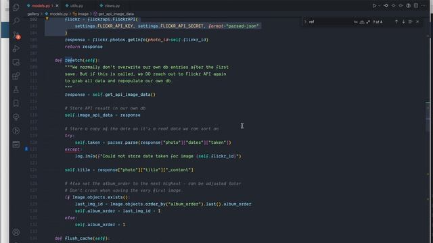Click get_api_image_data() call in refetch
Viewport: 433px width, 243px height.
[130, 94]
